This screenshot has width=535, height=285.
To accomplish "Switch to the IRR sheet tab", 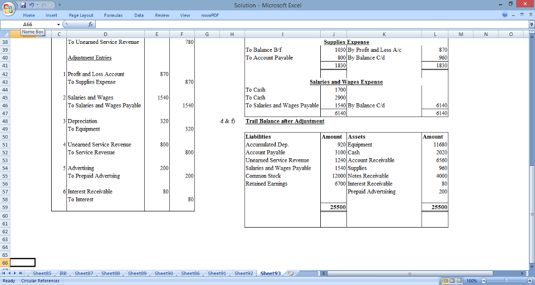I will click(63, 273).
